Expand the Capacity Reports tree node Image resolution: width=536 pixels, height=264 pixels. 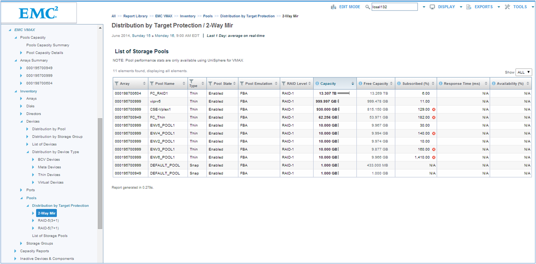(x=16, y=251)
